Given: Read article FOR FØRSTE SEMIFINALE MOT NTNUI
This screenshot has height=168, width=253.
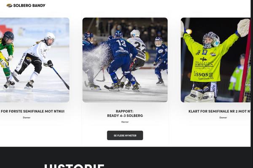Looking at the screenshot, I should (32, 111).
